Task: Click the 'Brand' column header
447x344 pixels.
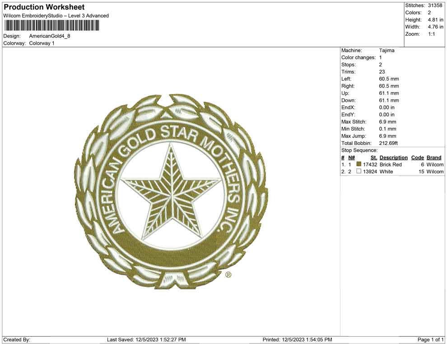Action: (x=434, y=157)
